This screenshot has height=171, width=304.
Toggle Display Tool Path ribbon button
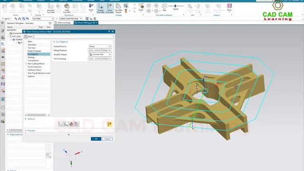coord(101,9)
